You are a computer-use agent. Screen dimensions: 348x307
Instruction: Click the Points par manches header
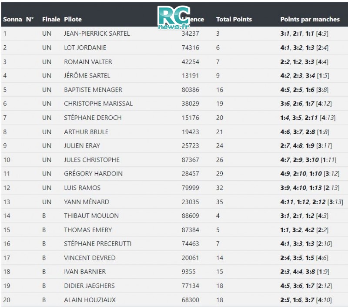pos(310,19)
